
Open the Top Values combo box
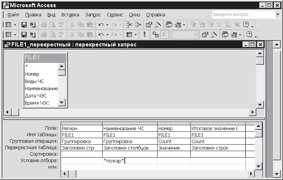[x=195, y=35]
